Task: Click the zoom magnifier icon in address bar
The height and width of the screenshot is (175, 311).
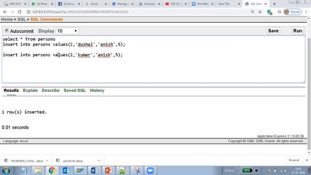Action: pos(253,12)
